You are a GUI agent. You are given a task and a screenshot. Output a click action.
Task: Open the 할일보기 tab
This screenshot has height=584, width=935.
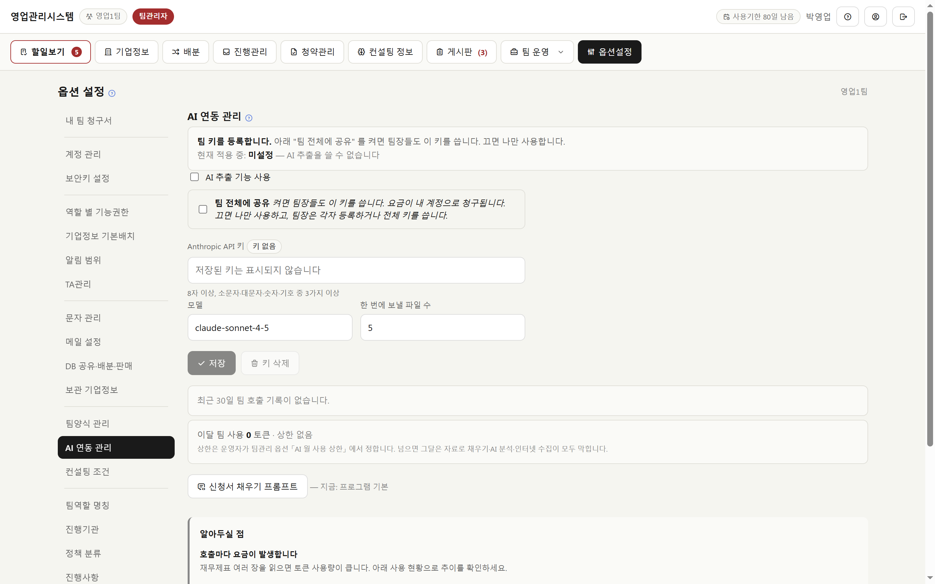point(51,52)
